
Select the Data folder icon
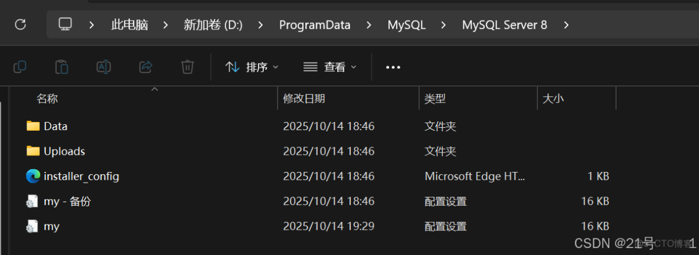pos(33,127)
